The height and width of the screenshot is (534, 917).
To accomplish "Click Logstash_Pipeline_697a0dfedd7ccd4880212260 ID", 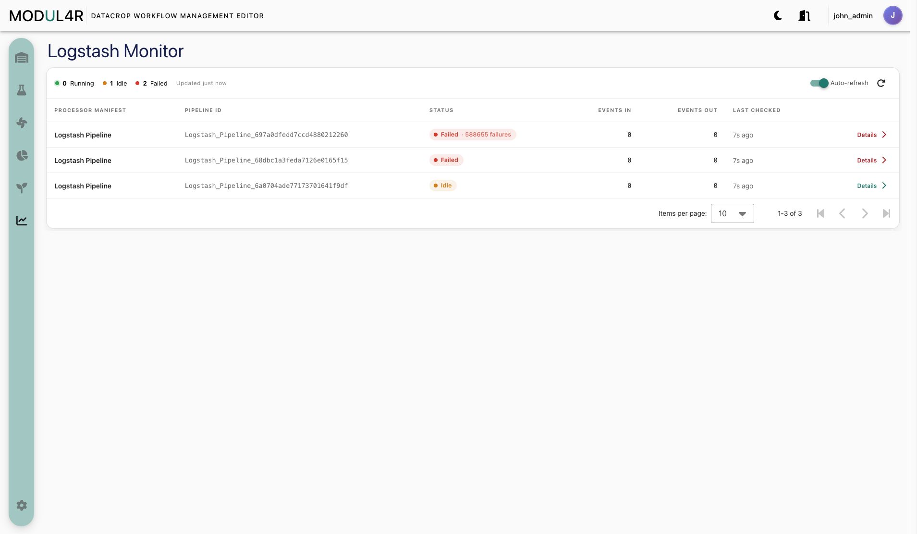I will (266, 135).
